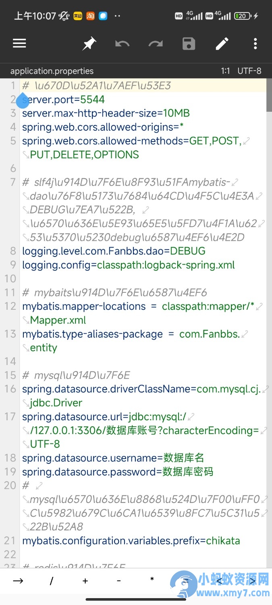Tap the battery indicator in status bar
The image size is (272, 605).
243,16
